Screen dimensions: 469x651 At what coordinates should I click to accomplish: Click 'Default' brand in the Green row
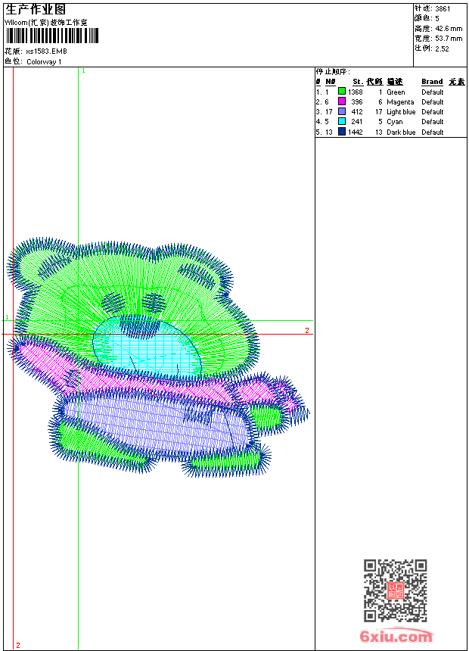(x=433, y=92)
